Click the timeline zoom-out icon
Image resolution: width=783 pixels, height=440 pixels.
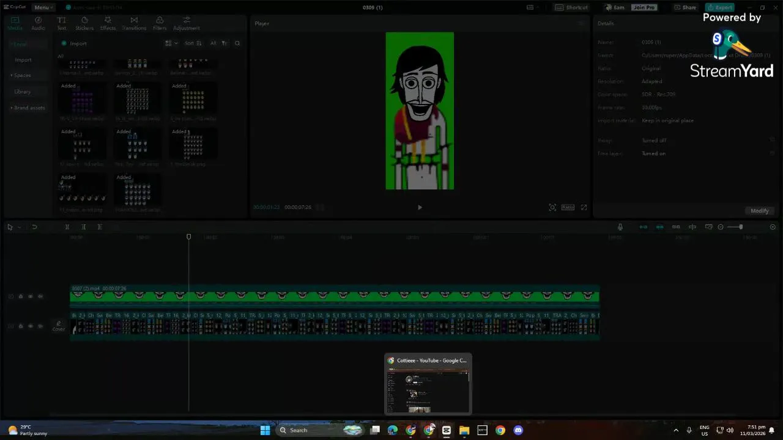721,227
